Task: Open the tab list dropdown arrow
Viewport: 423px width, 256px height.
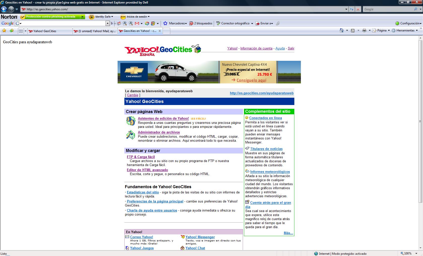Action: click(x=25, y=31)
